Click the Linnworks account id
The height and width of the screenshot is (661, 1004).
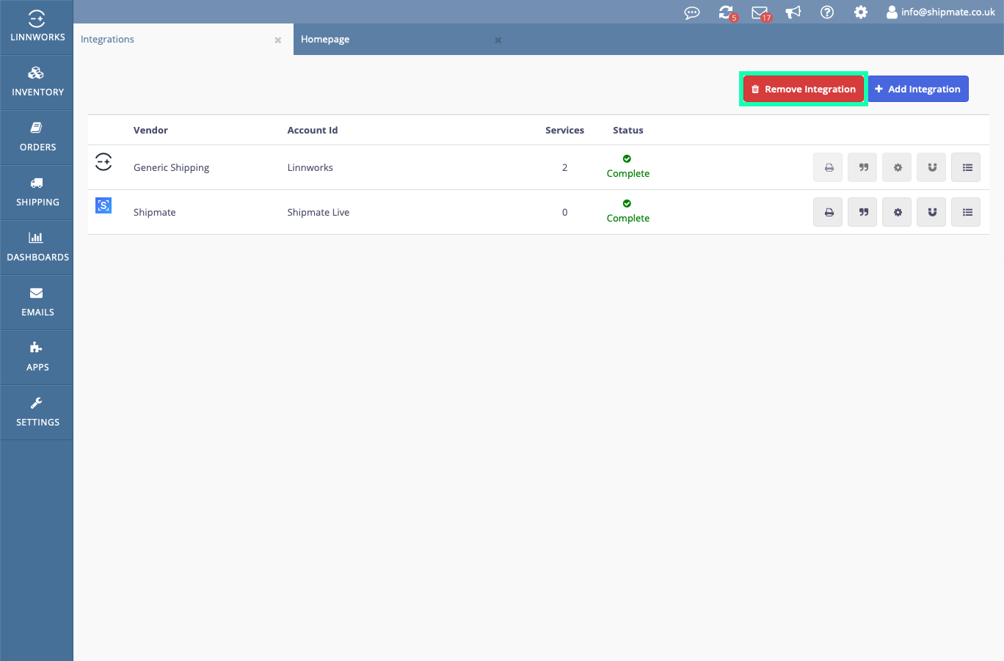[x=310, y=167]
